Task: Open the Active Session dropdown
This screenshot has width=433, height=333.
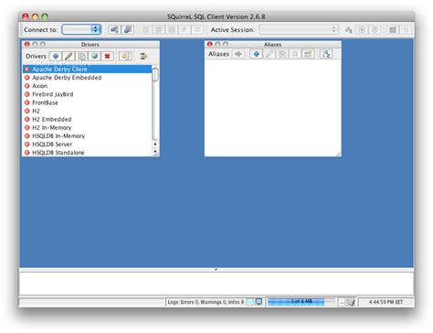Action: [x=299, y=29]
